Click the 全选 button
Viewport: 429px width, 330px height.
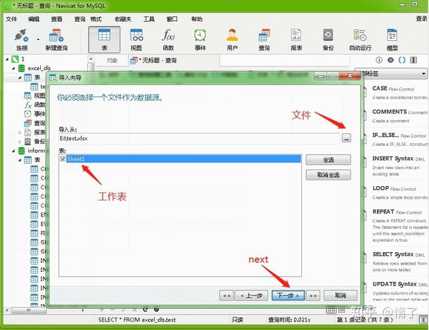(x=328, y=160)
